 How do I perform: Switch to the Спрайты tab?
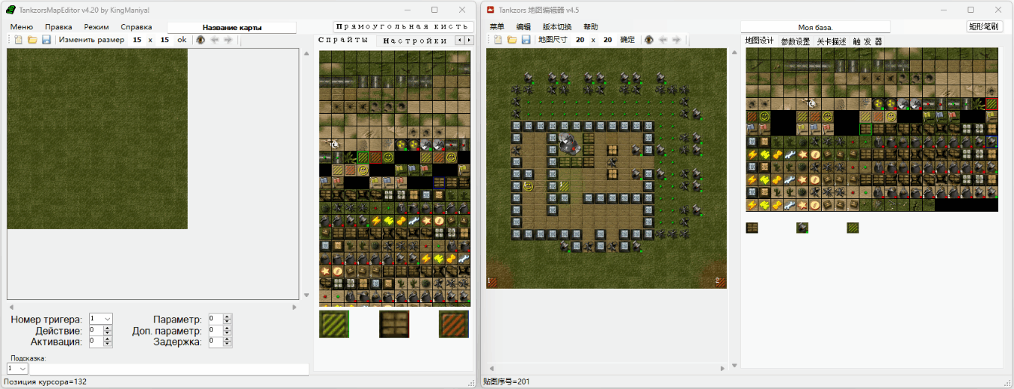click(343, 40)
